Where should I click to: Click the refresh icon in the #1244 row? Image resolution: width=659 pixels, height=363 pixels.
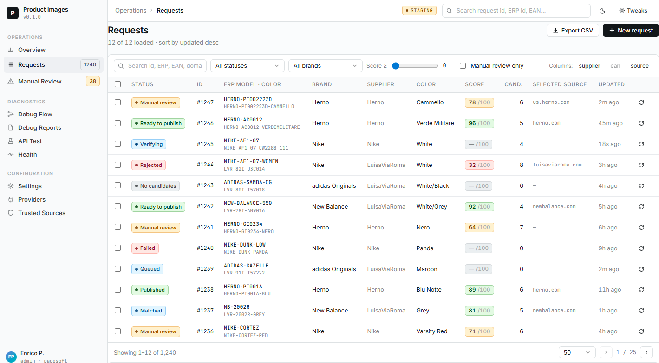[x=641, y=165]
